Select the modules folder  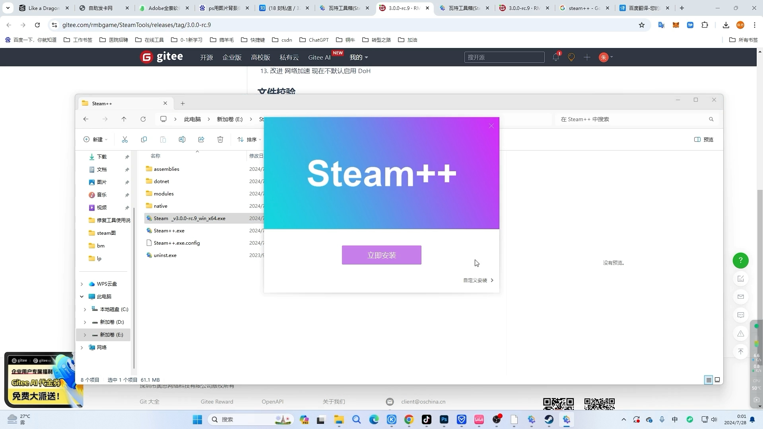click(163, 193)
